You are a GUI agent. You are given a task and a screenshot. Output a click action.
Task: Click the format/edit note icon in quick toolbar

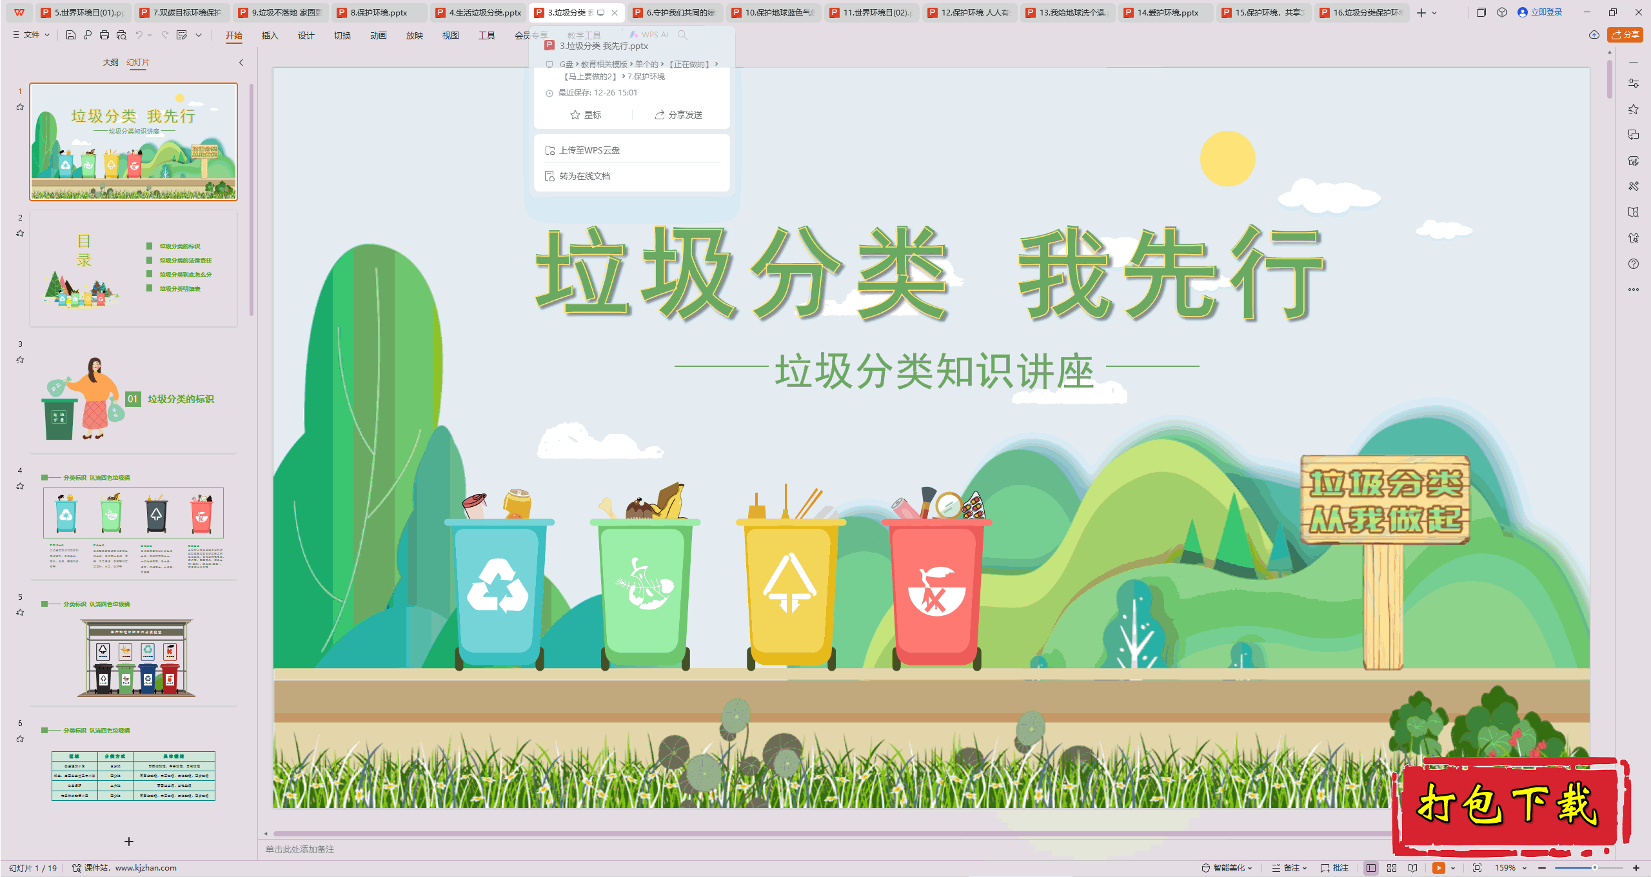pyautogui.click(x=182, y=35)
